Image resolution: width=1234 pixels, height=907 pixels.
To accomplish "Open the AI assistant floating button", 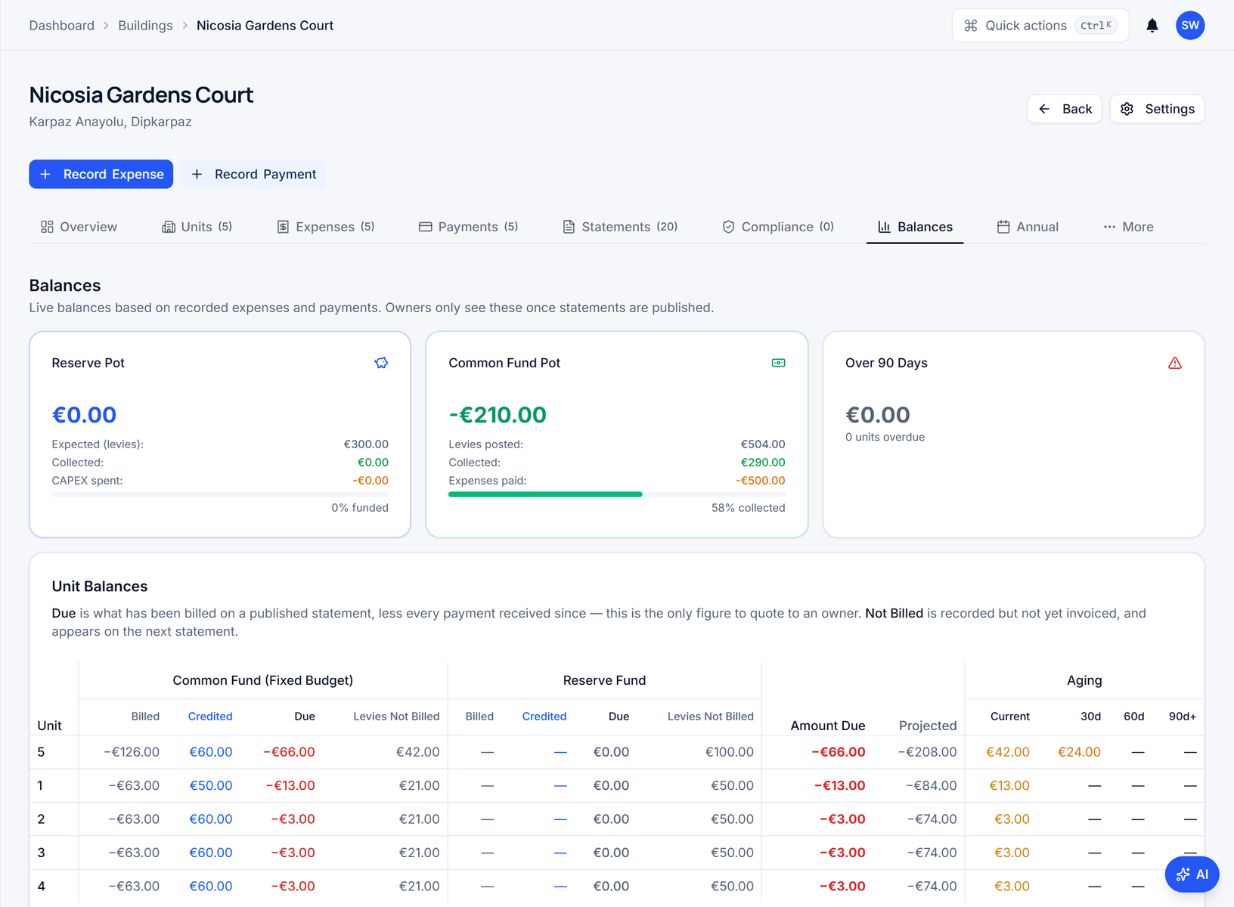I will pyautogui.click(x=1192, y=874).
